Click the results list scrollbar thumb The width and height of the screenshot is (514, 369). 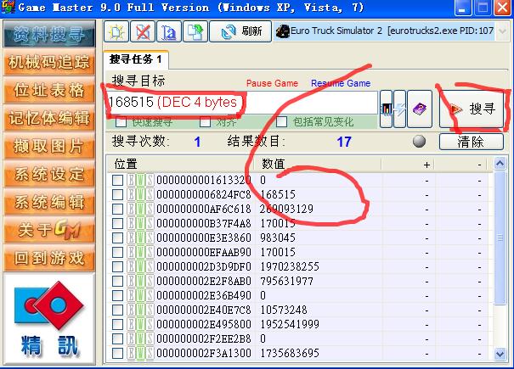(500, 238)
